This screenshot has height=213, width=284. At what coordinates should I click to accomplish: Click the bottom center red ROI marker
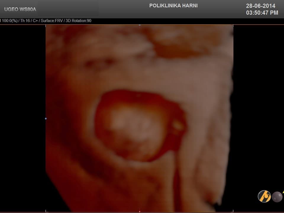(140, 211)
